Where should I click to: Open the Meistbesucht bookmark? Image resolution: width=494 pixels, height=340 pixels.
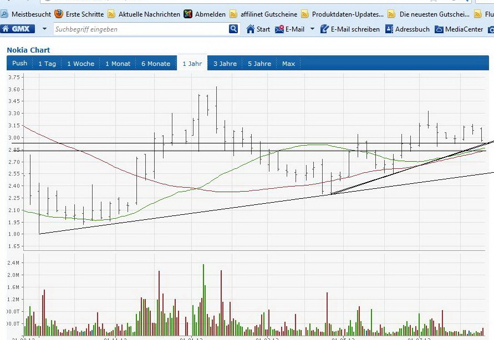pyautogui.click(x=31, y=14)
